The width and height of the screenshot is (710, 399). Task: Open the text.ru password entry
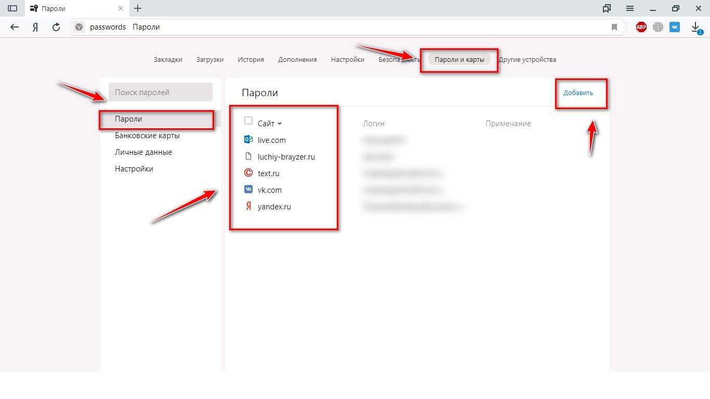pyautogui.click(x=269, y=174)
